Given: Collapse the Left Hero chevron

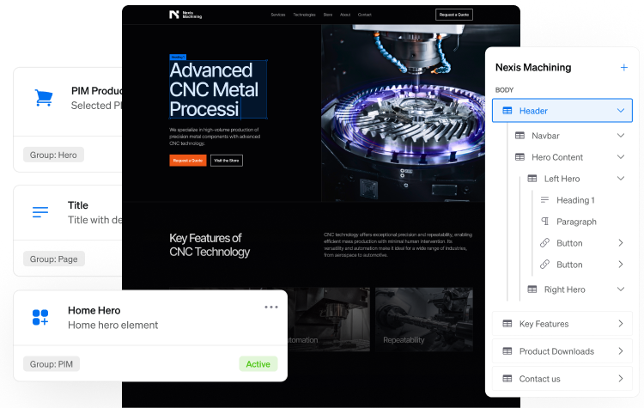Looking at the screenshot, I should click(x=621, y=178).
